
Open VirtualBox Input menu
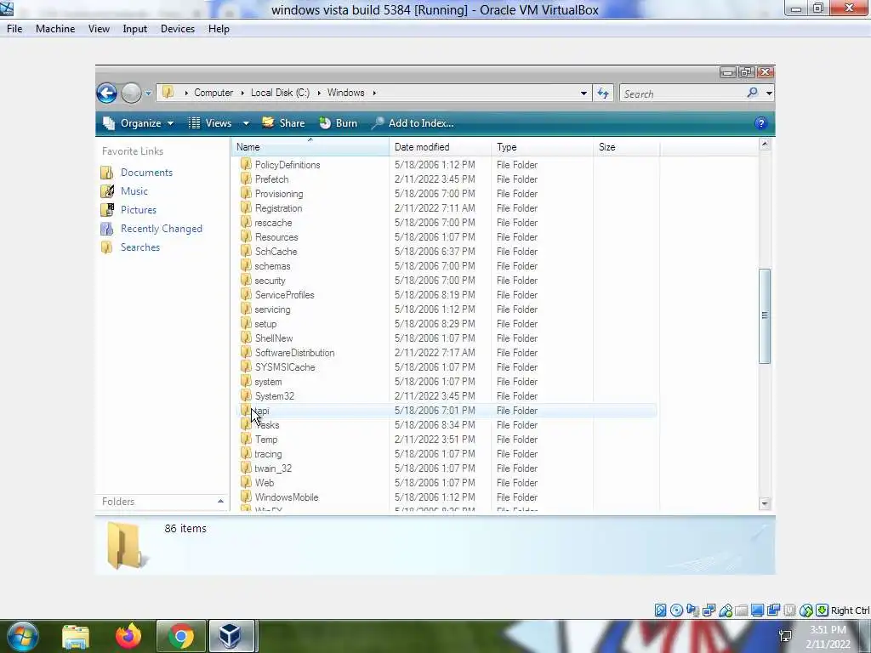point(135,29)
